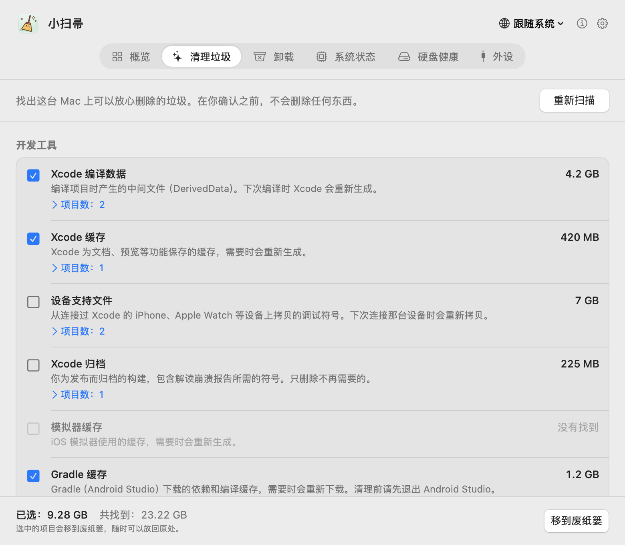Click the 225 MB size value
The image size is (625, 545).
(580, 364)
